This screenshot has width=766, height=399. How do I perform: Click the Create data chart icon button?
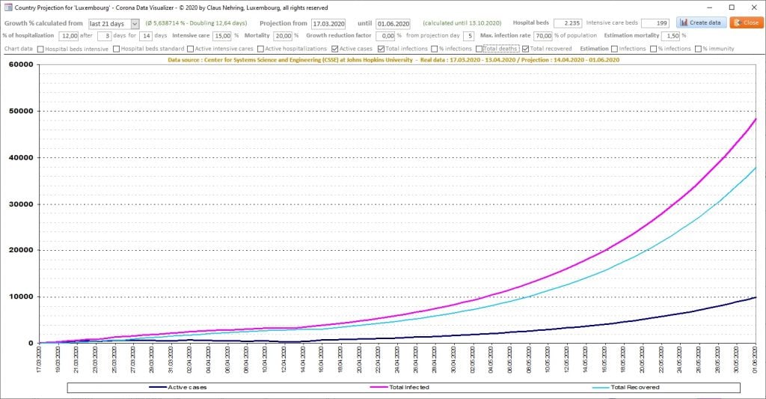click(701, 22)
